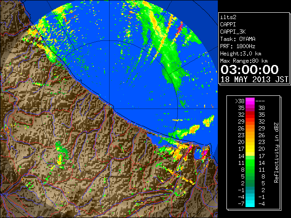Click the 'CAPPI_3K' product label

tap(233, 32)
